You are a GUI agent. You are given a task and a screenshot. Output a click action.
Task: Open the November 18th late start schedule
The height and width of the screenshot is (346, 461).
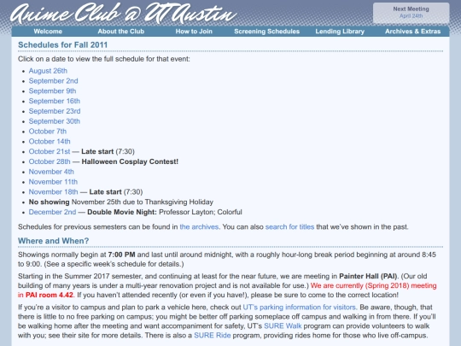[53, 192]
